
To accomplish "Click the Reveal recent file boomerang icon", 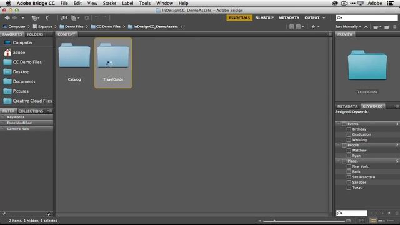I will click(35, 18).
